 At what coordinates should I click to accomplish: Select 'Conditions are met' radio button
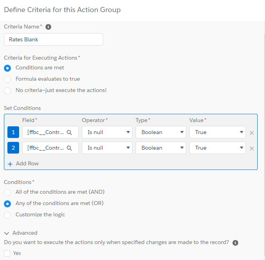[7, 68]
